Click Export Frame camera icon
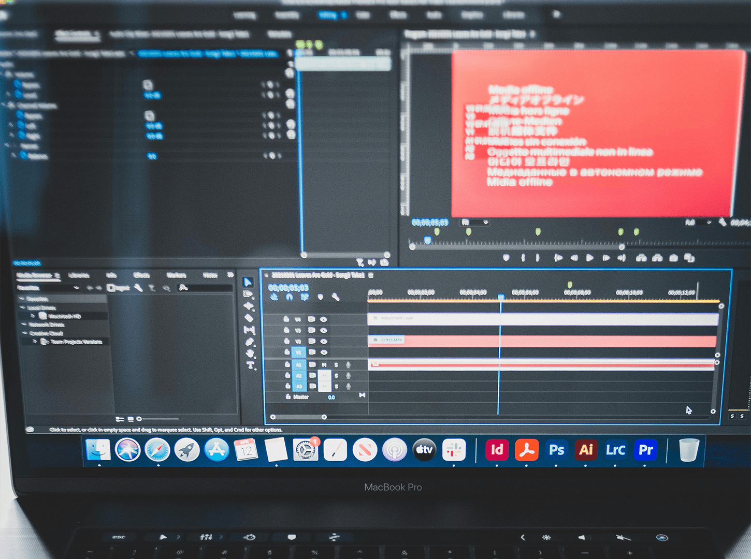The image size is (751, 559). tap(673, 258)
